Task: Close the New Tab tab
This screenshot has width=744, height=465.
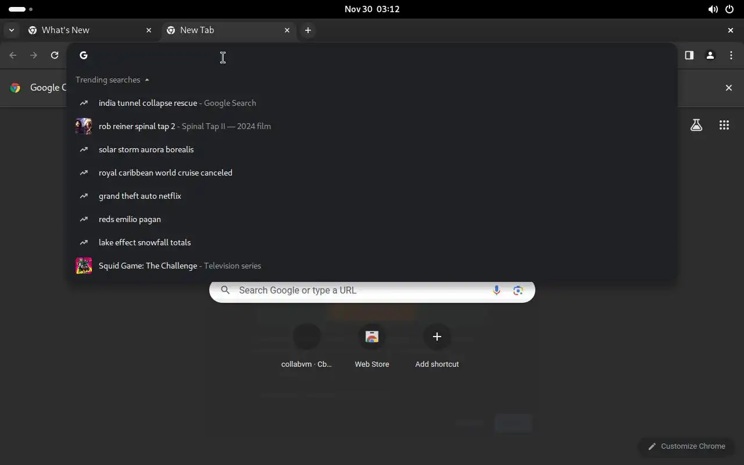Action: click(x=287, y=30)
